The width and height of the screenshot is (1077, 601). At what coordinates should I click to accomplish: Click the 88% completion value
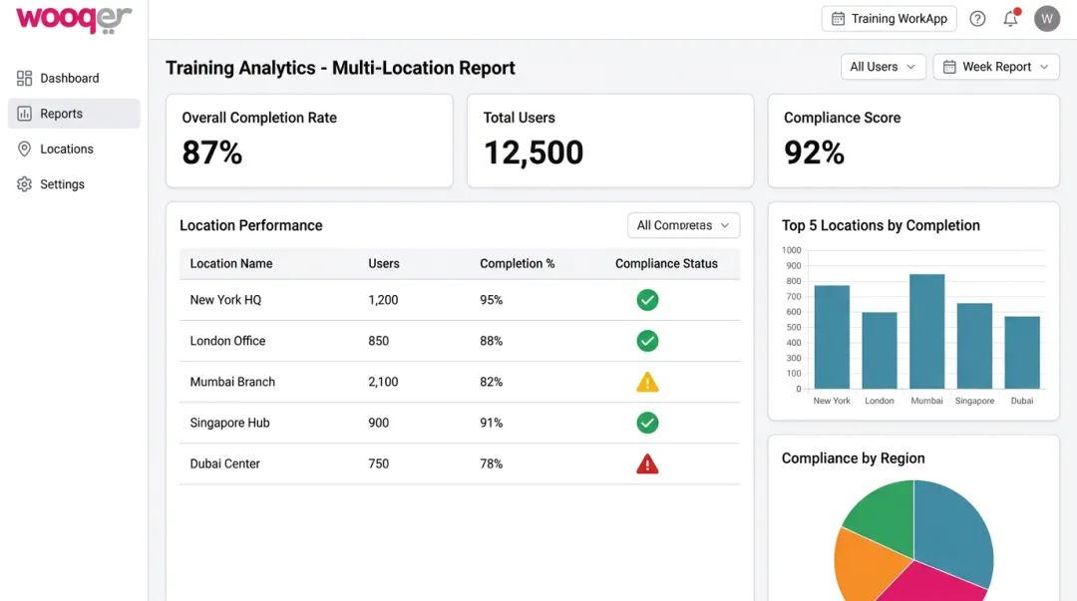coord(491,341)
